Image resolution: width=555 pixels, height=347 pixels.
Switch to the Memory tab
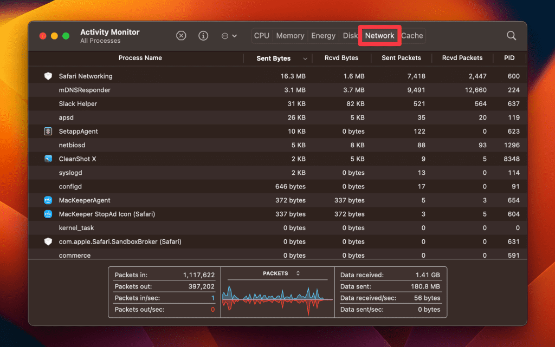click(291, 36)
